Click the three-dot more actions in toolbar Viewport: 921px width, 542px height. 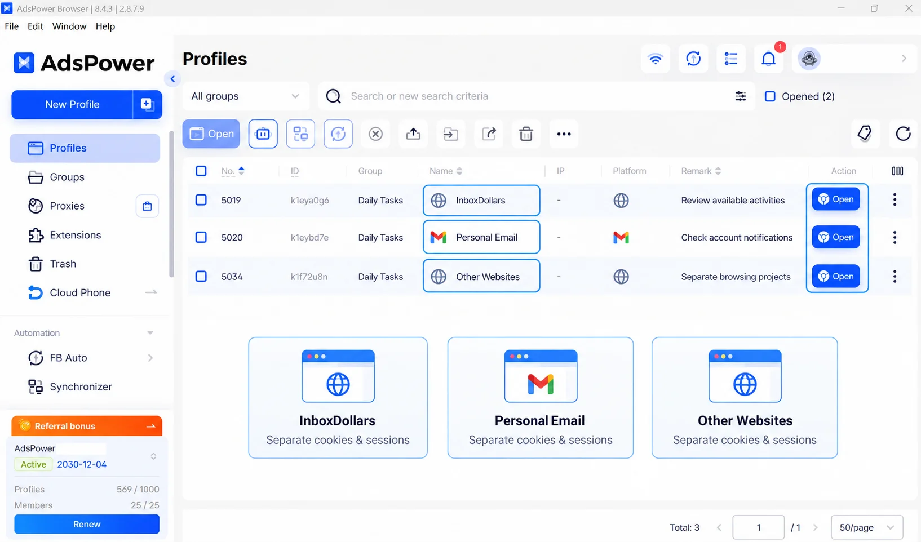(x=564, y=134)
